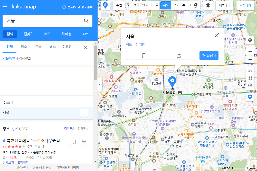Open the 지하철 tab

point(66,34)
